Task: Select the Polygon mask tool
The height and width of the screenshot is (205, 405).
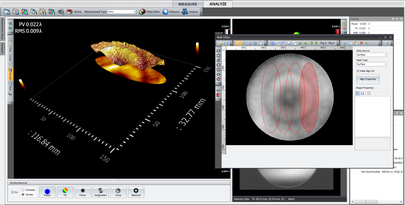Action: click(x=219, y=60)
